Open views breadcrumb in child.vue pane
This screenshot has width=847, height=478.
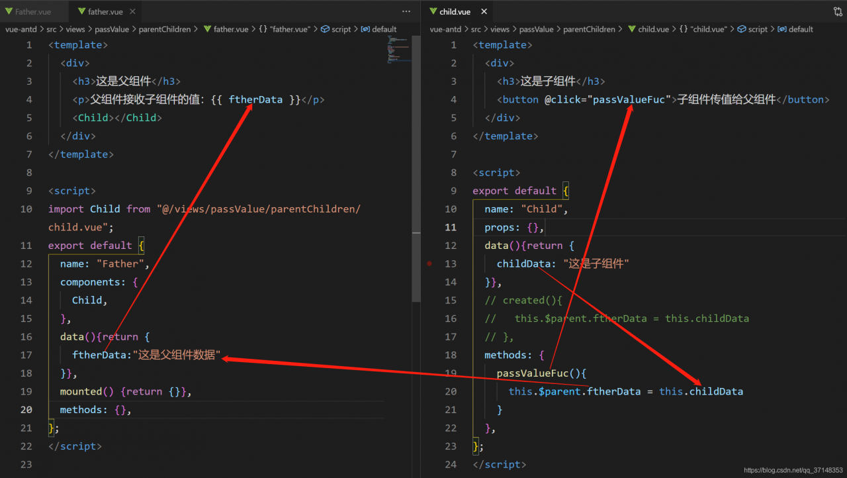500,29
